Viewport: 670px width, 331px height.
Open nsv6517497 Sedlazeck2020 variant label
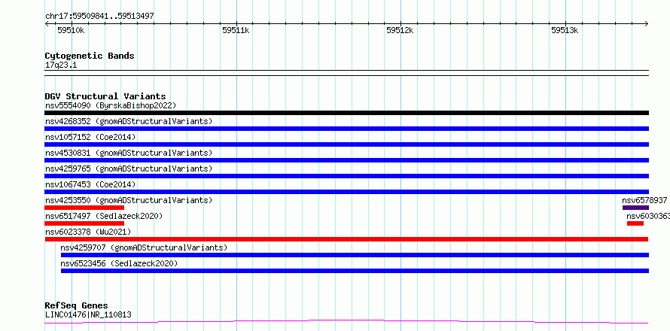pyautogui.click(x=104, y=216)
